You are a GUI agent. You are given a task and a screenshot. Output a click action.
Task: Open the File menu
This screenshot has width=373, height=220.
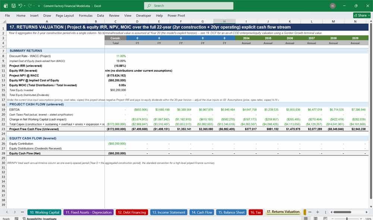point(7,15)
